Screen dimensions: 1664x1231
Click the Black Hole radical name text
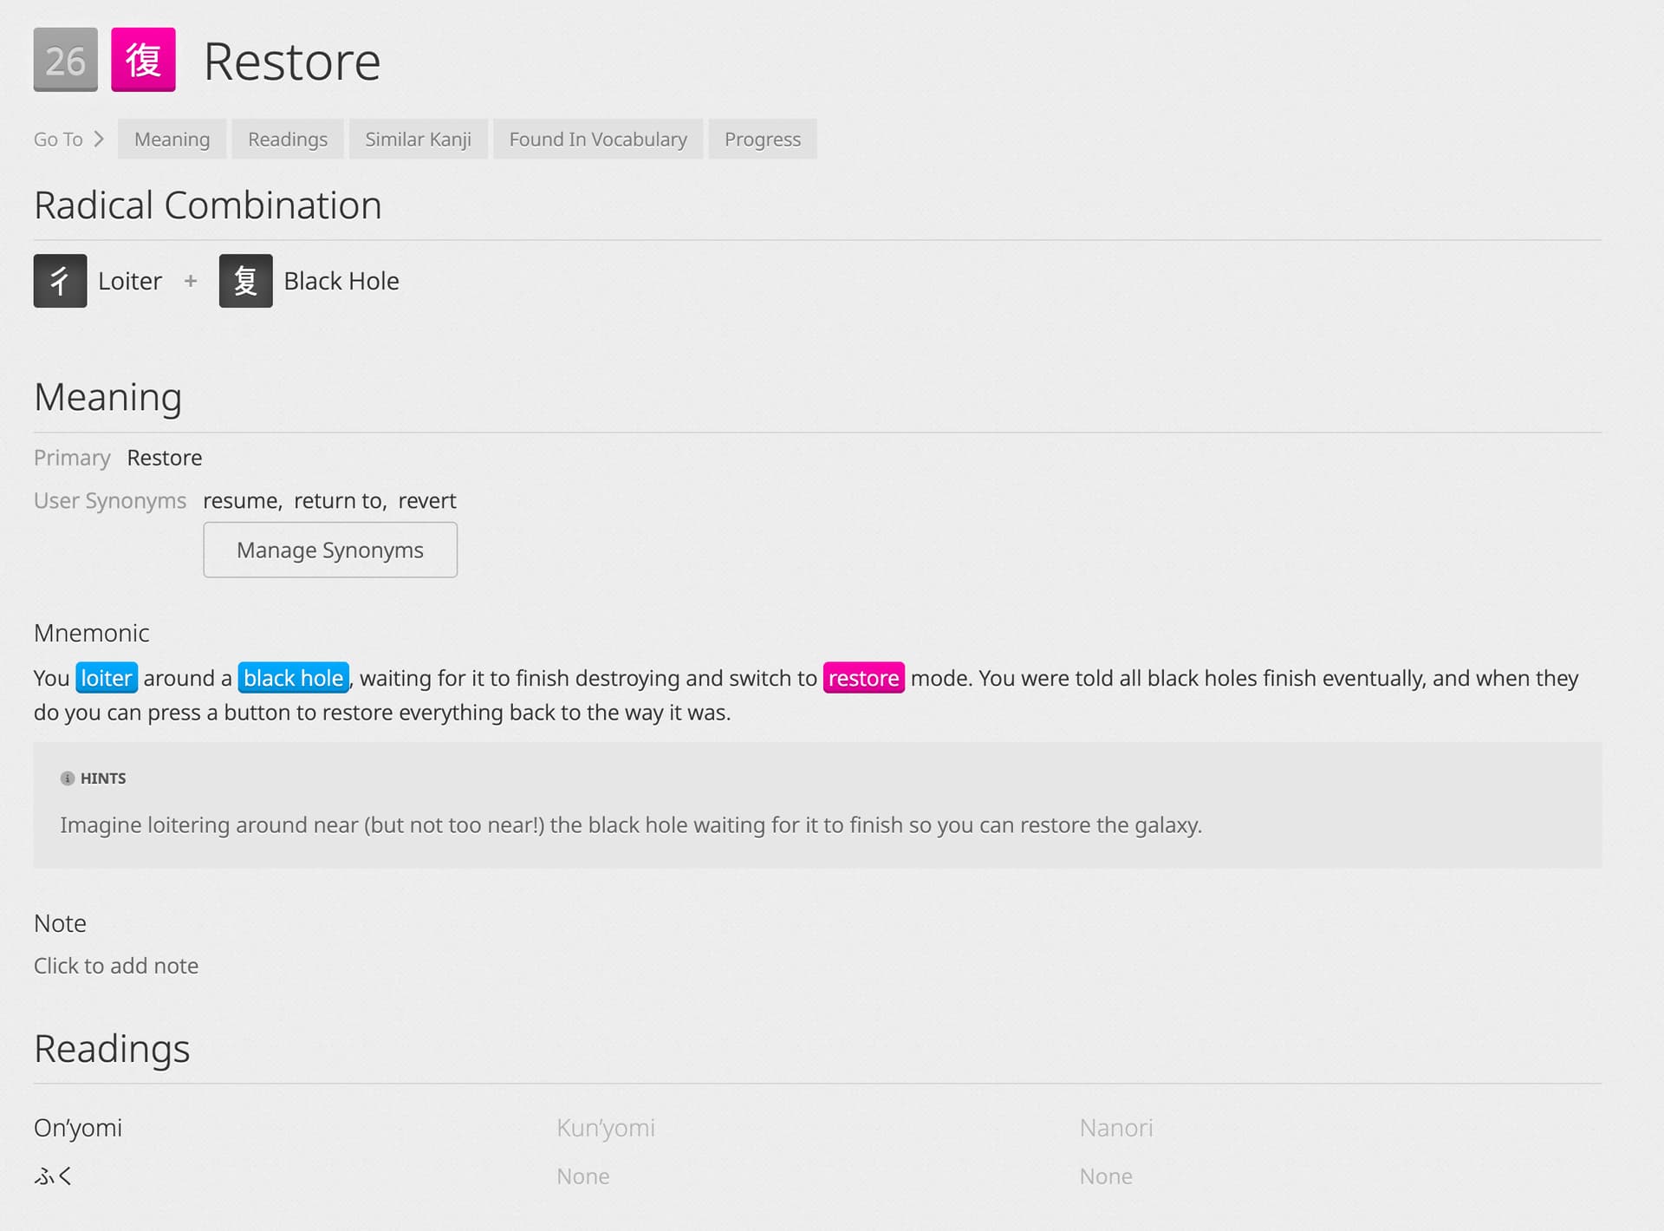tap(341, 281)
